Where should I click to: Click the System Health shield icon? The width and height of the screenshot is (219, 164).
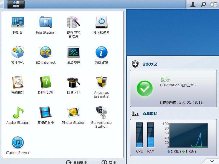click(135, 64)
